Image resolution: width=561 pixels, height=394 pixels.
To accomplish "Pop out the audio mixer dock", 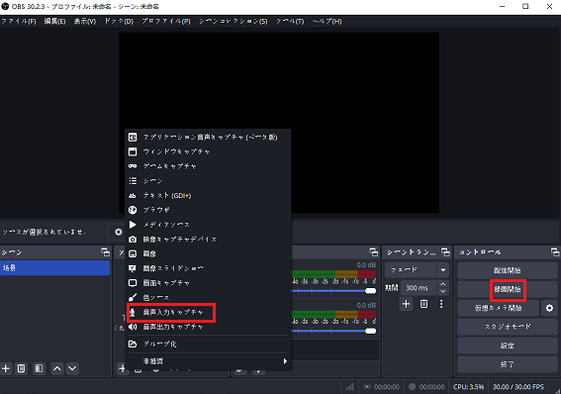I will pyautogui.click(x=374, y=252).
